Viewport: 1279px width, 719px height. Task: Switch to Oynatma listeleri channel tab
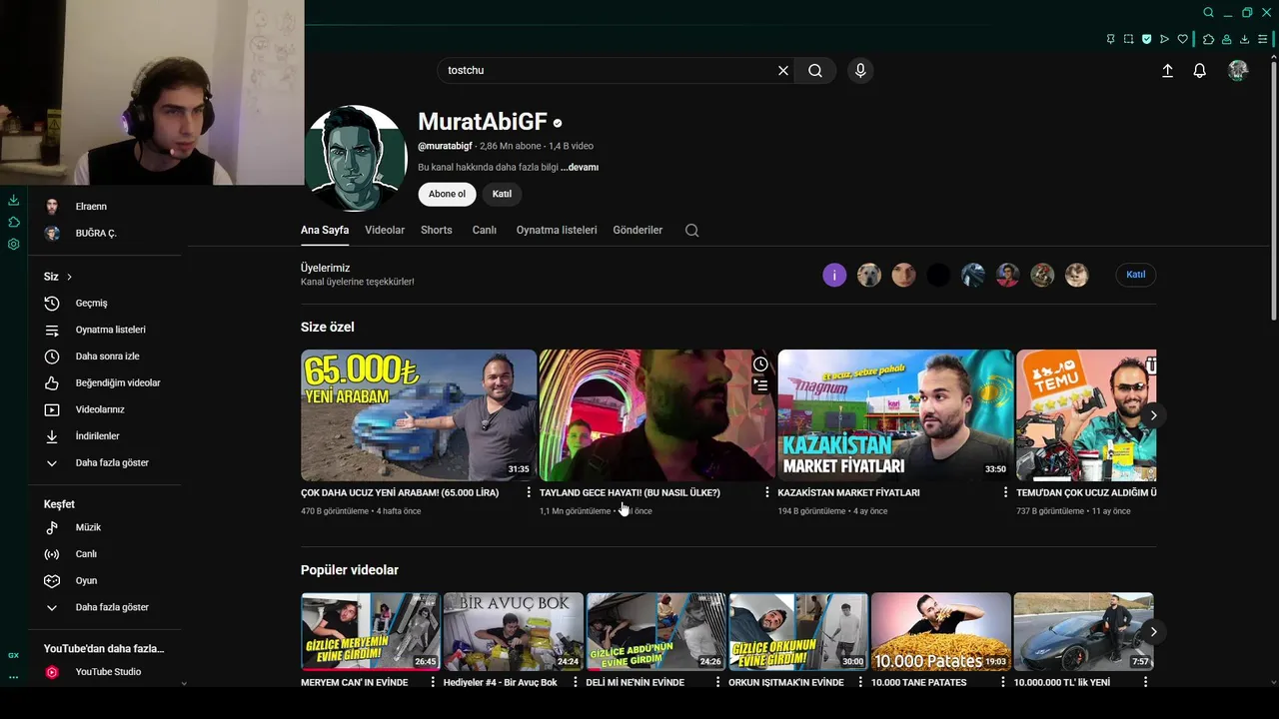[x=557, y=230]
